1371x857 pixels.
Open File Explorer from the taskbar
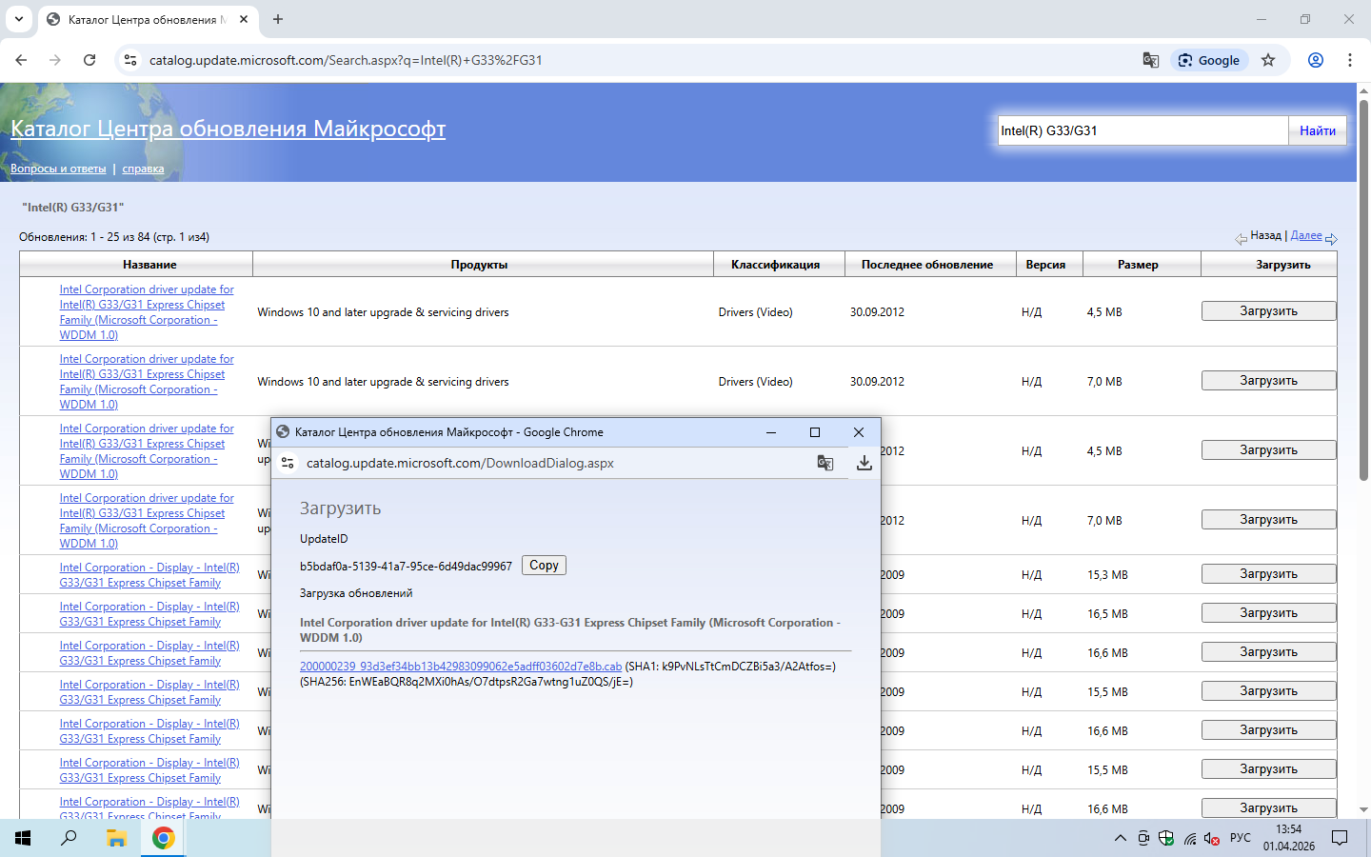[x=116, y=838]
